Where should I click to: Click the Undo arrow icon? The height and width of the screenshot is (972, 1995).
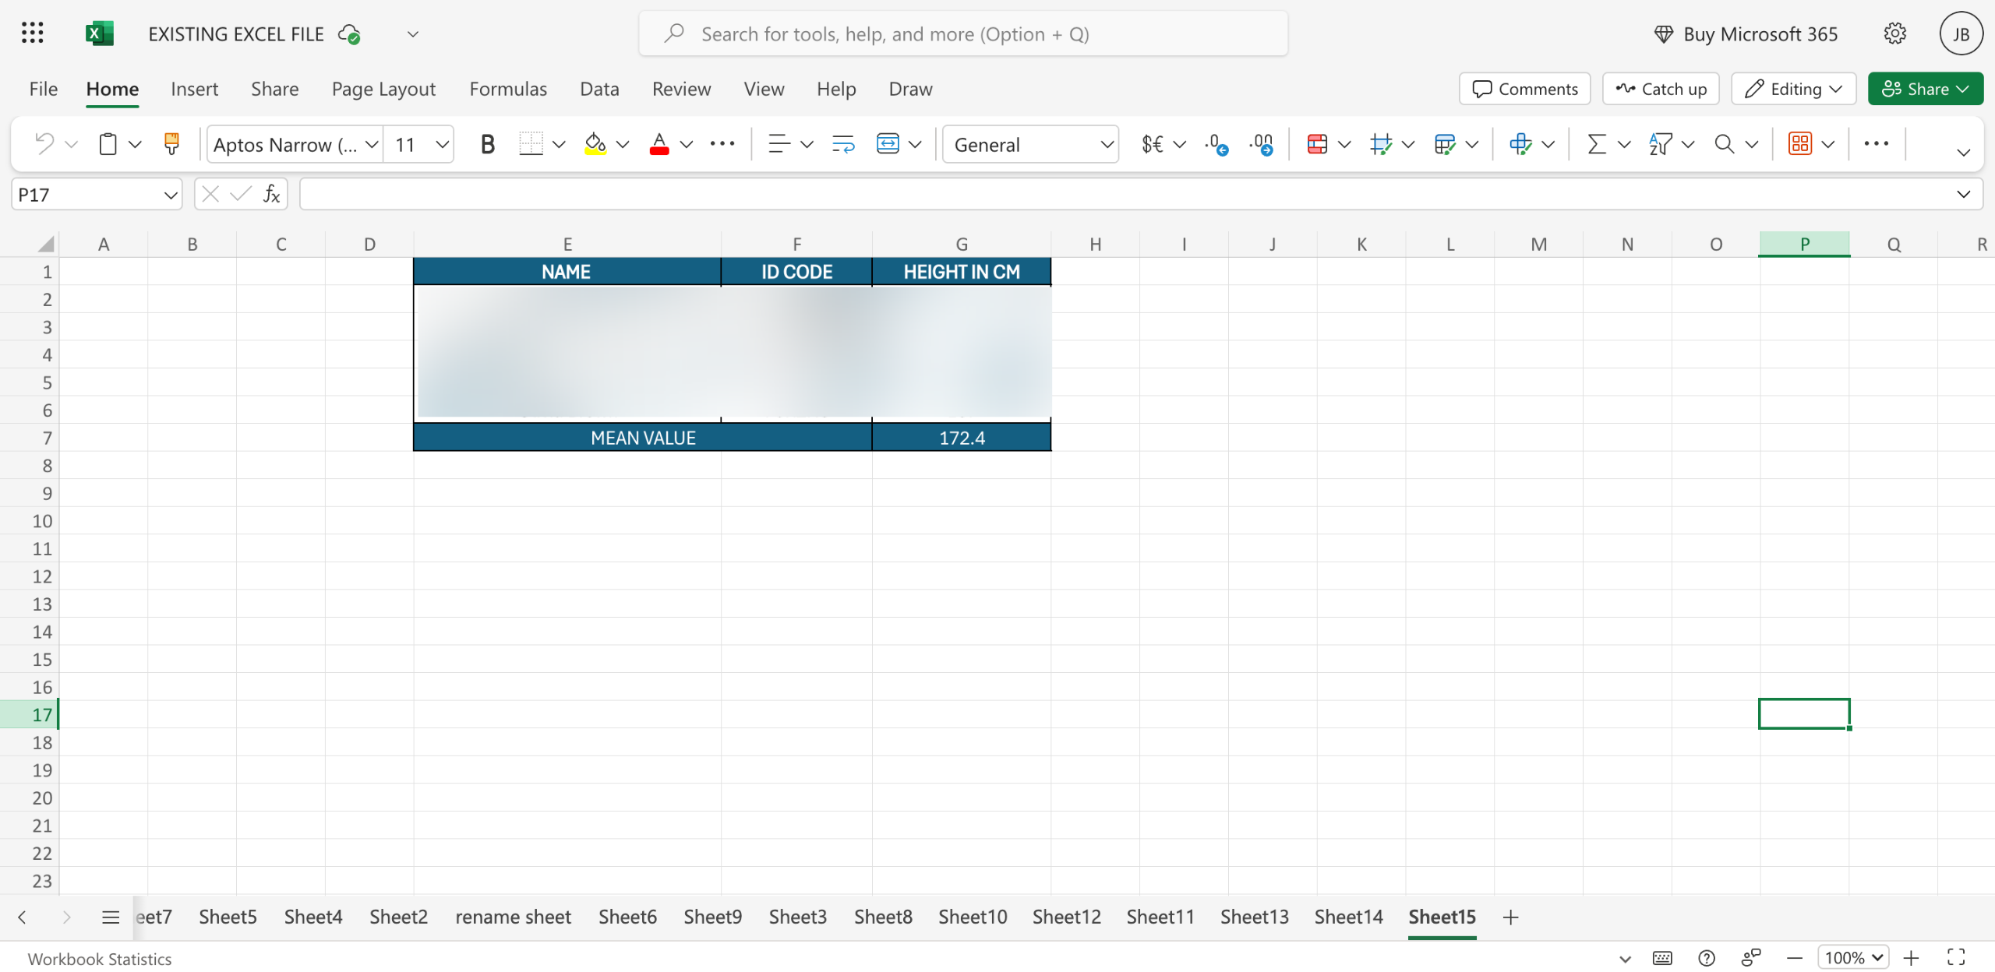[x=44, y=144]
